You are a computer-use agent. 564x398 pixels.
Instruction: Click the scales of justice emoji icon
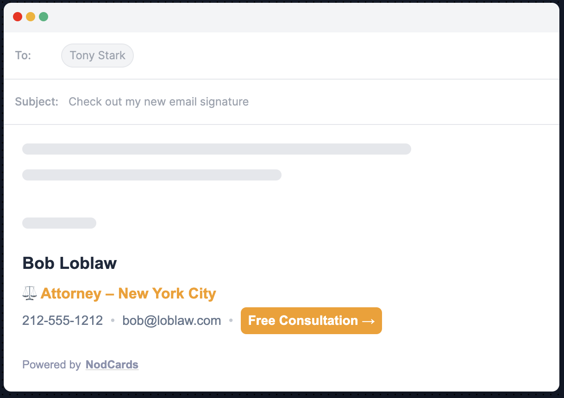point(30,293)
